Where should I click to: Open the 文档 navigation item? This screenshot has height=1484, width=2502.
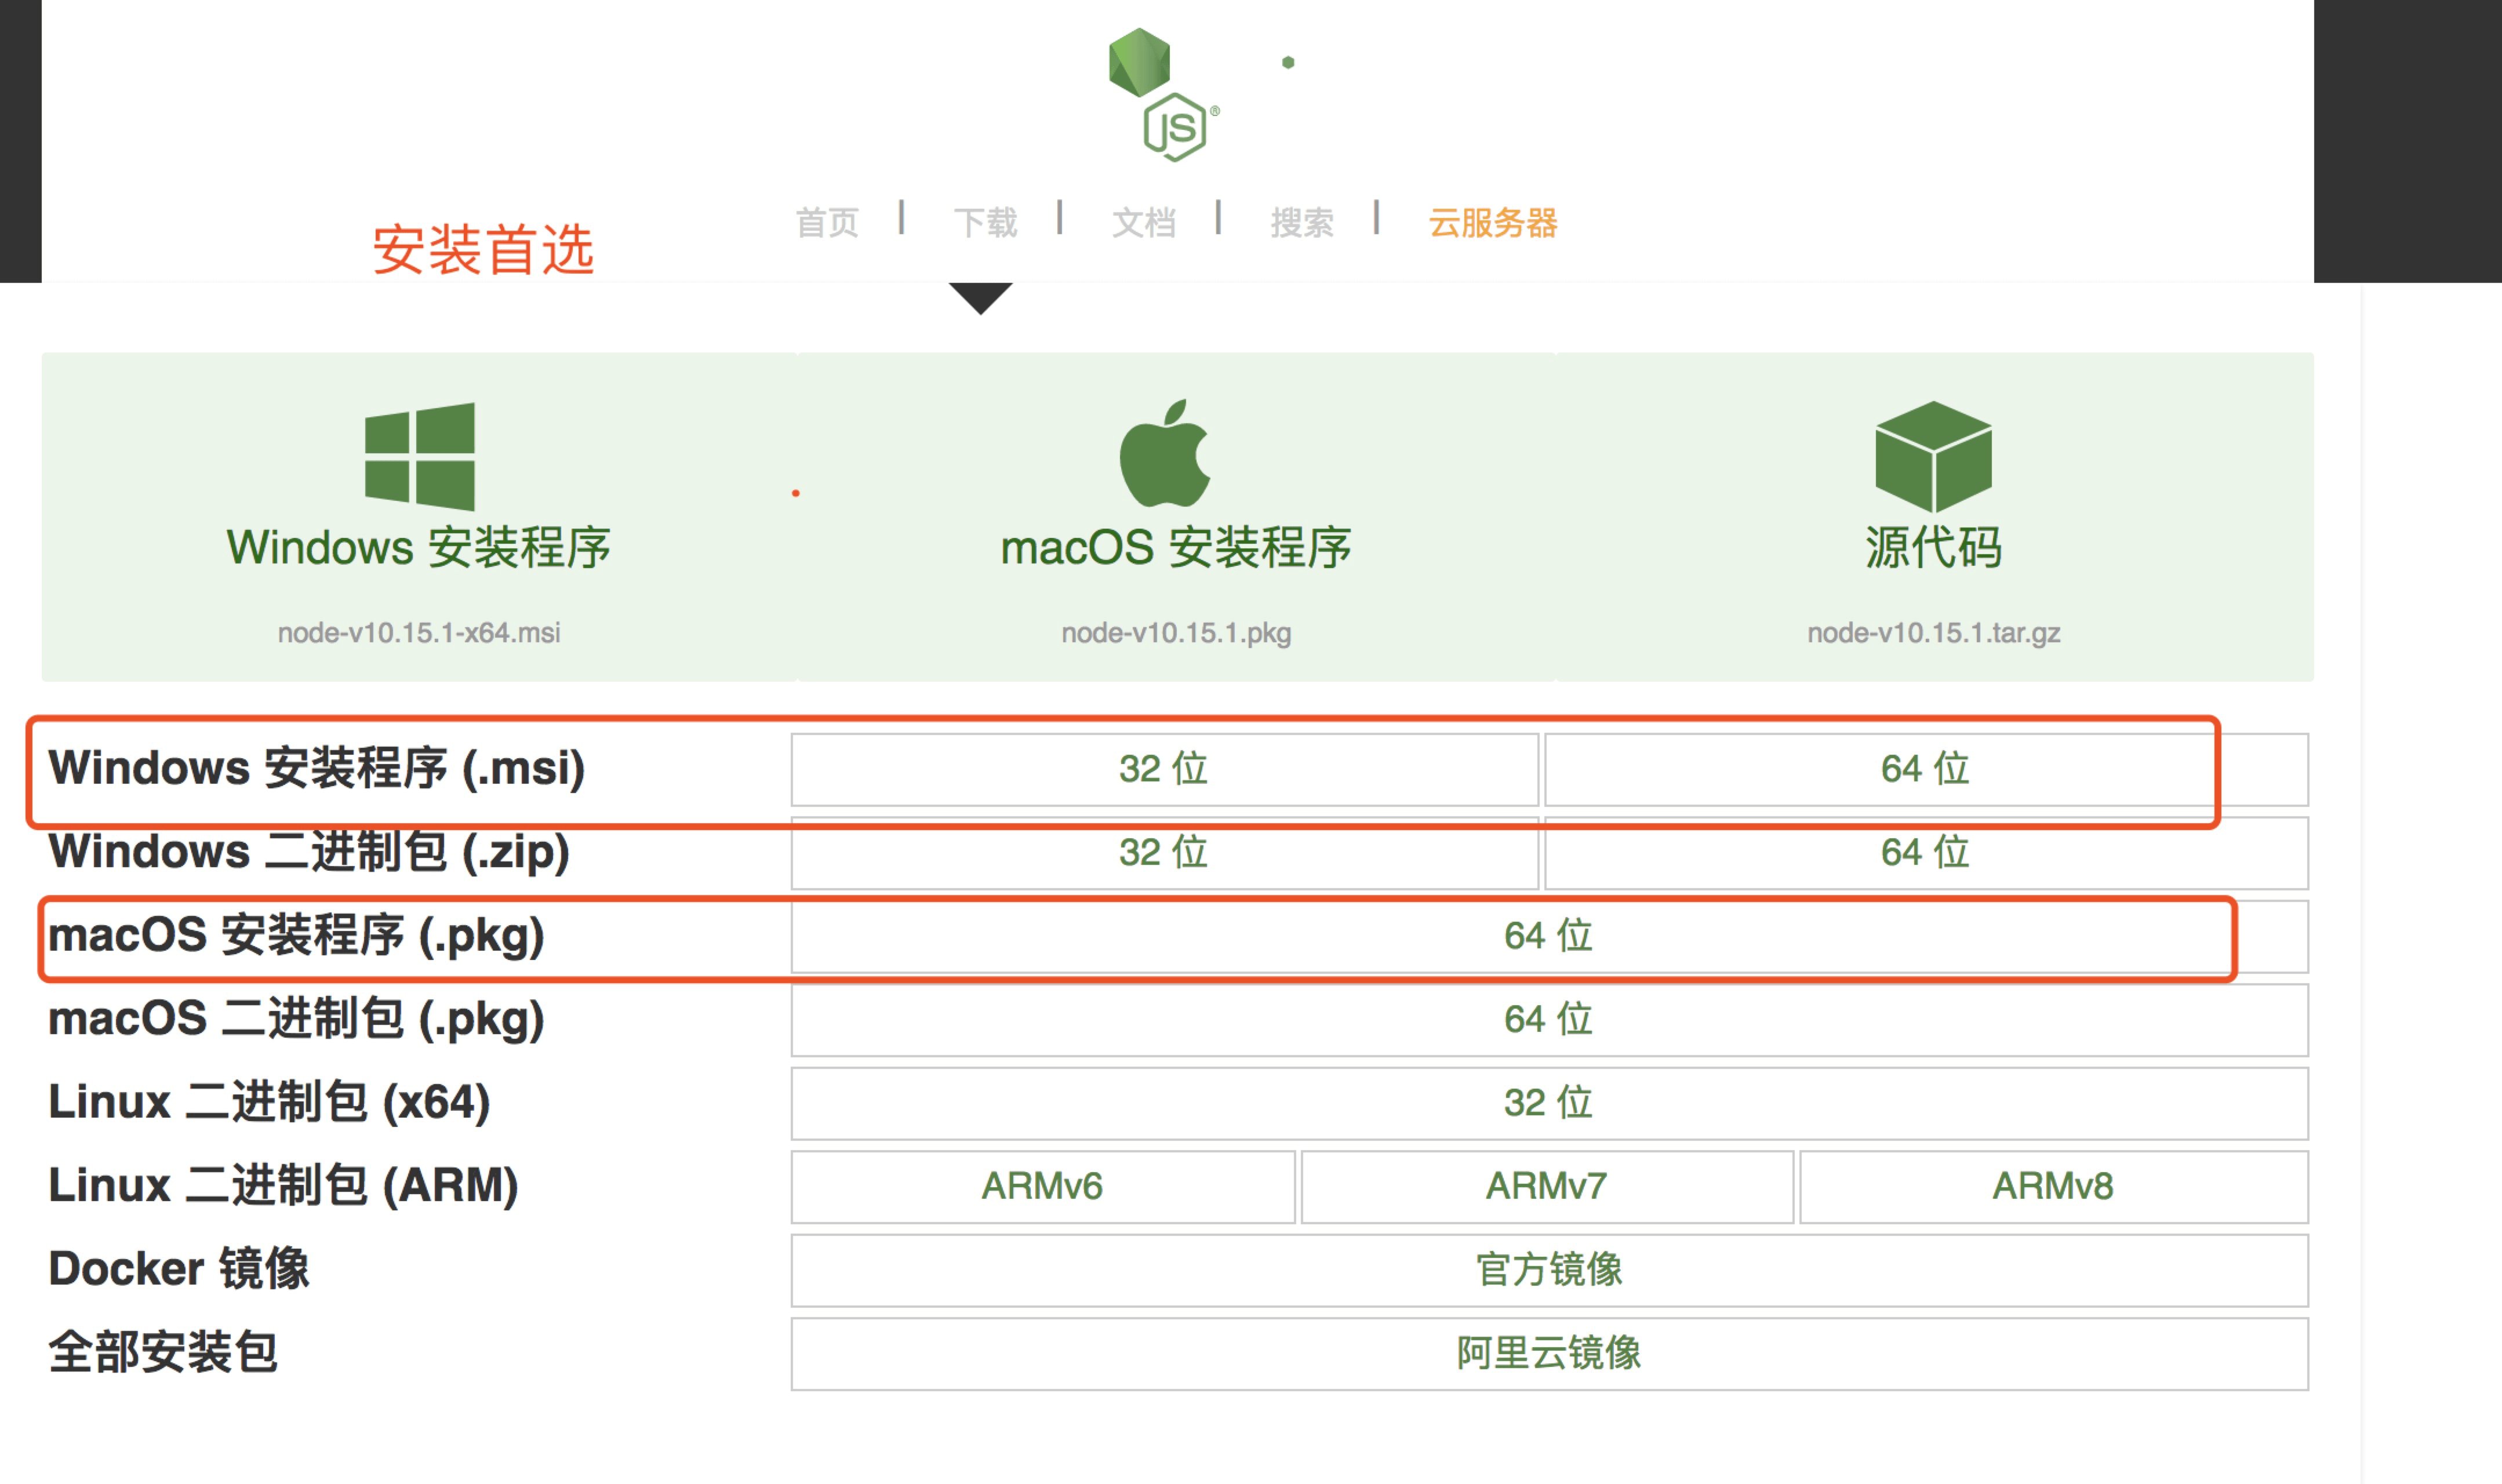(1144, 222)
